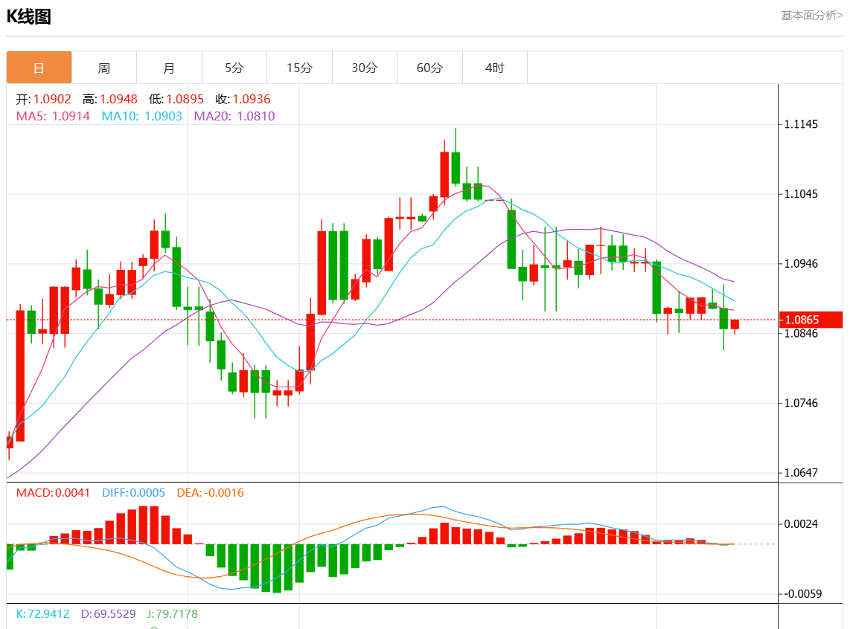Click the MA5 indicator value label
Image resolution: width=856 pixels, height=629 pixels.
(53, 116)
